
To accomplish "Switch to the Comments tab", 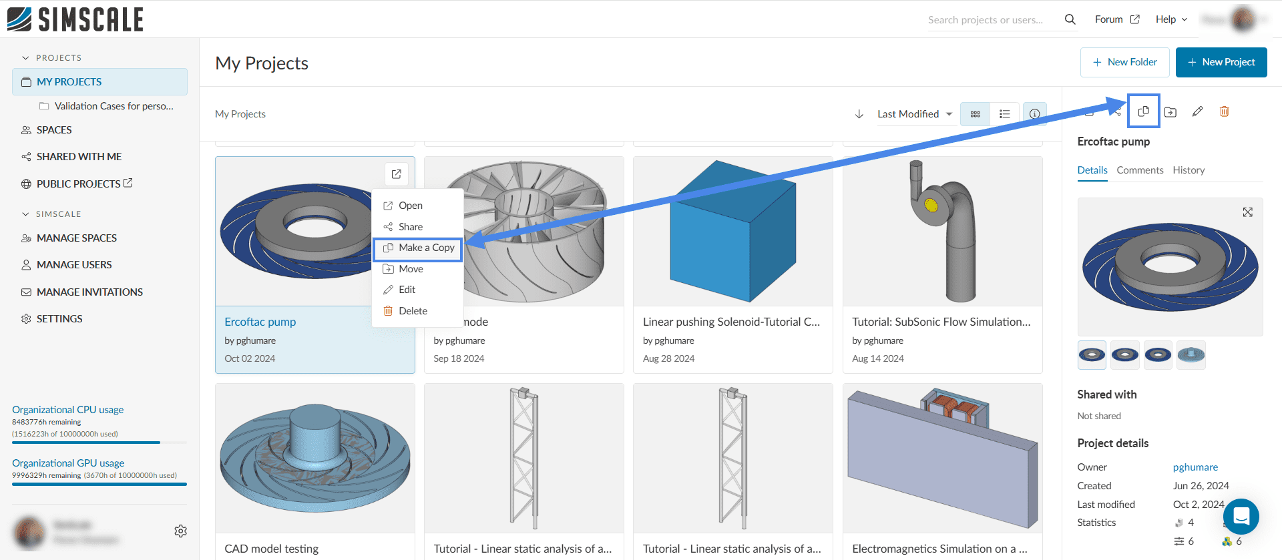I will [1140, 170].
